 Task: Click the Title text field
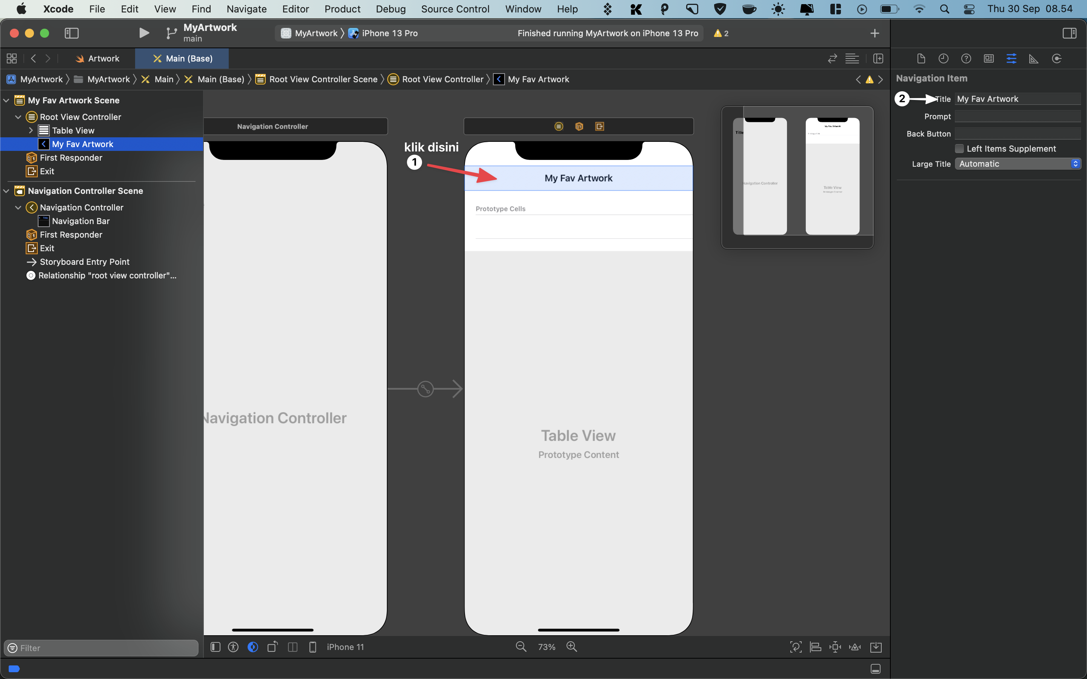[x=1018, y=99]
